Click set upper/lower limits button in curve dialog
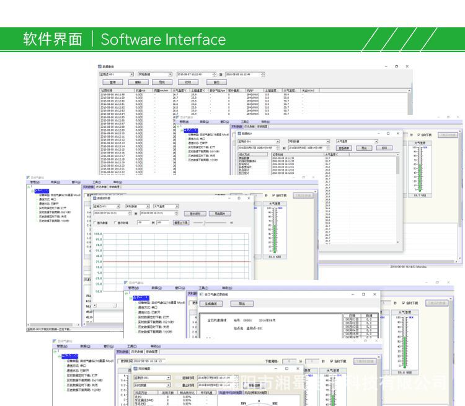 pyautogui.click(x=181, y=222)
